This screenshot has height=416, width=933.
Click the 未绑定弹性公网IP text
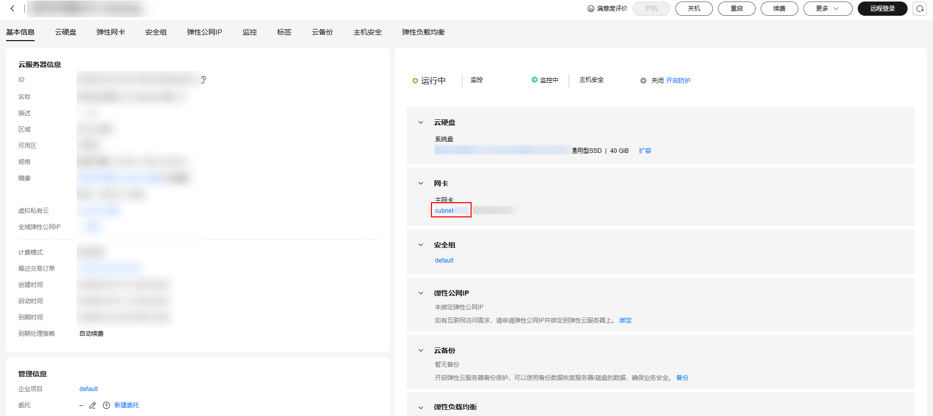459,307
